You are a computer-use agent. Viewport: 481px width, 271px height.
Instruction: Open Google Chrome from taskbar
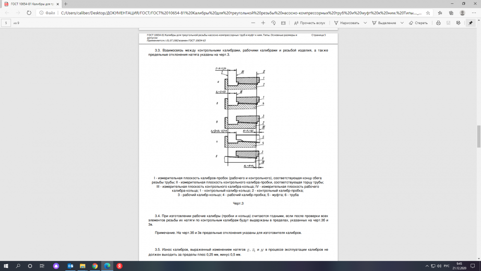tap(95, 266)
